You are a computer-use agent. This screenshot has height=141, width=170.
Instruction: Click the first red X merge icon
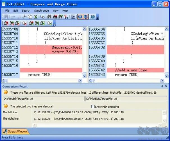6,23
